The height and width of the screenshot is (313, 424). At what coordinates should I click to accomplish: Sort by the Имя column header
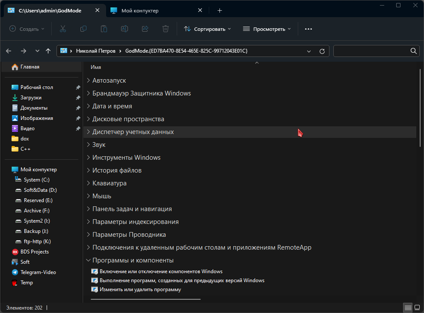pos(96,67)
